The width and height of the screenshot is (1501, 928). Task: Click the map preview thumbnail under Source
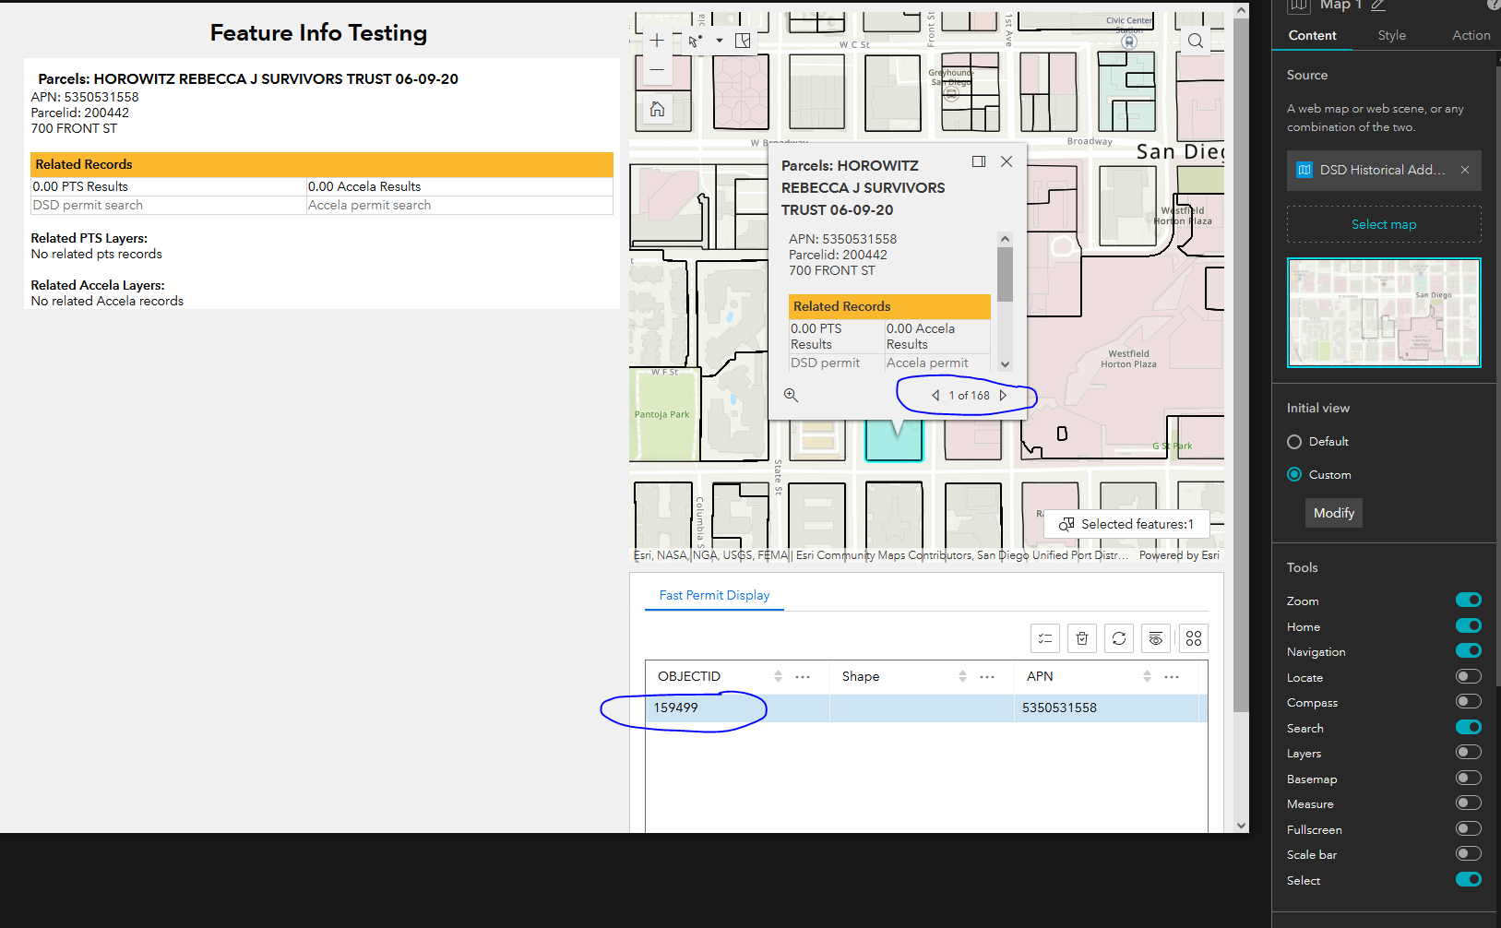pos(1383,313)
